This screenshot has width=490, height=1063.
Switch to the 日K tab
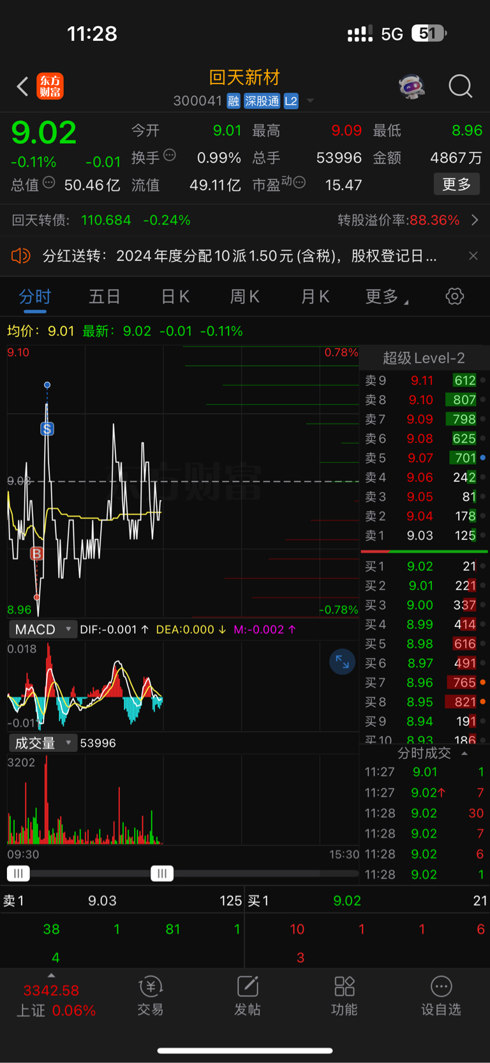coord(175,297)
